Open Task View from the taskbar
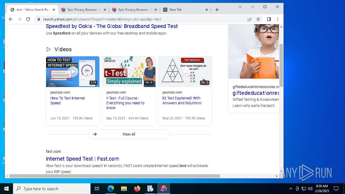Viewport: 345px width, 194px height. point(97,189)
